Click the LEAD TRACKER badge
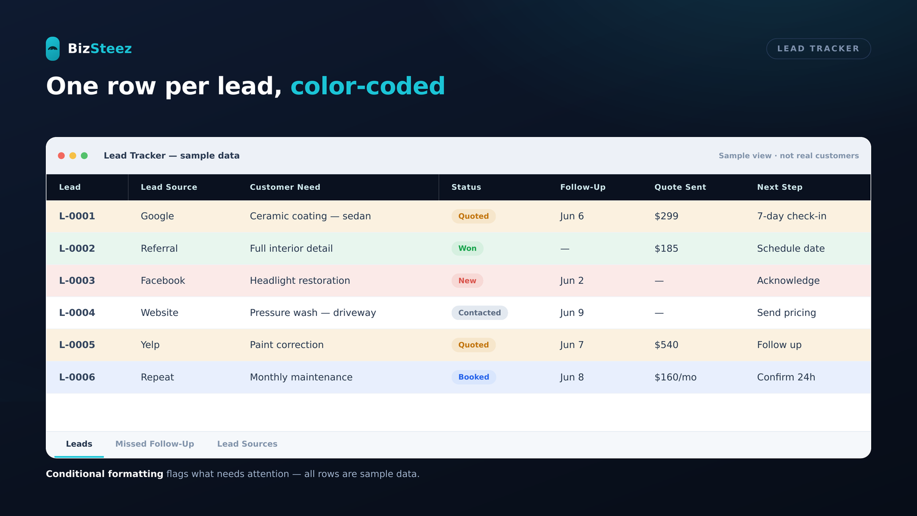 pos(818,49)
